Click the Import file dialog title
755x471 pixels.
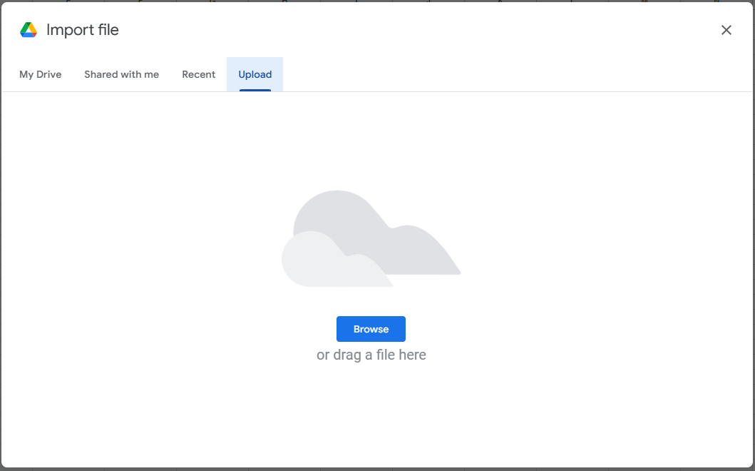click(x=82, y=30)
